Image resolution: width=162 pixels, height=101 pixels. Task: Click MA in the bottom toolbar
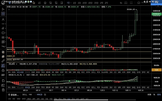pyautogui.click(x=30, y=95)
